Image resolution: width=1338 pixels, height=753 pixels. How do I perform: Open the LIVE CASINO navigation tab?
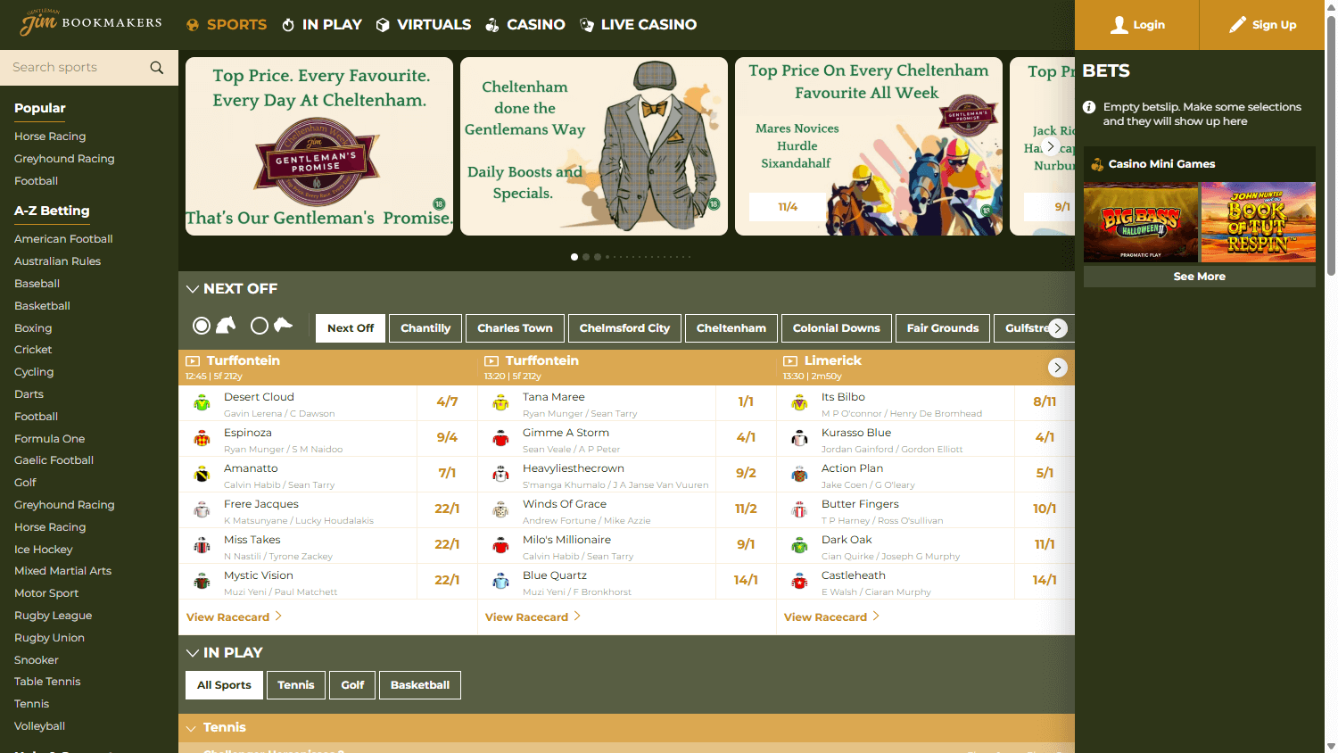tap(639, 25)
